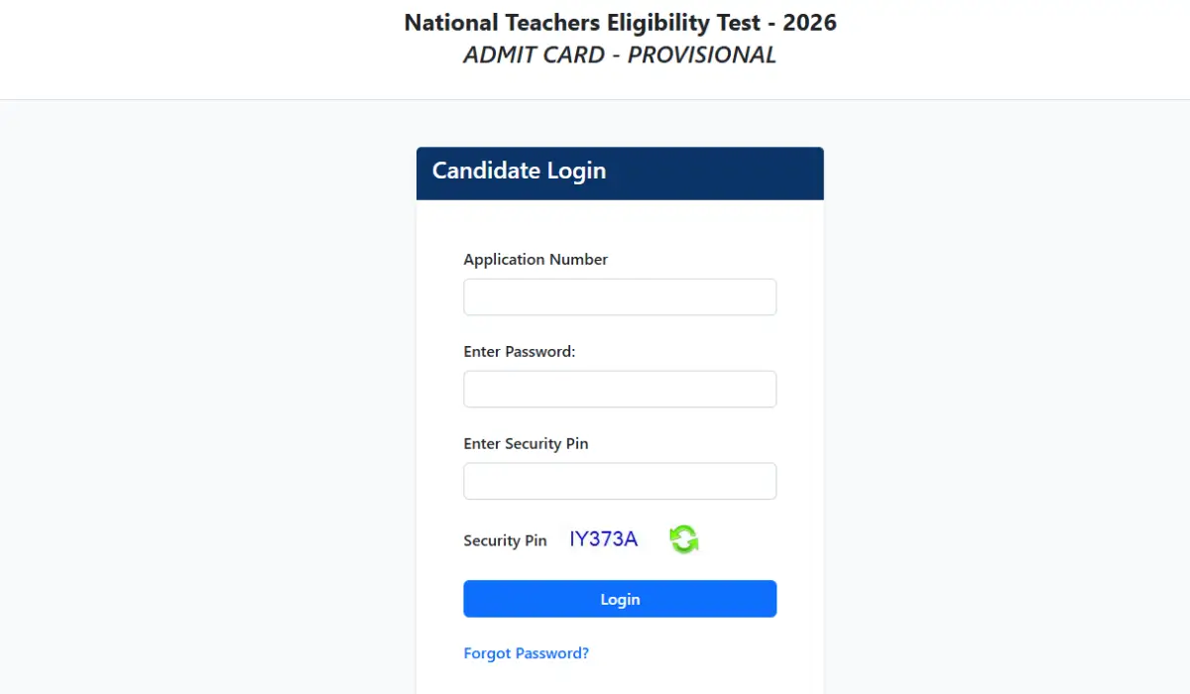The width and height of the screenshot is (1190, 694).
Task: Submit credentials via the blue Login button
Action: point(620,599)
